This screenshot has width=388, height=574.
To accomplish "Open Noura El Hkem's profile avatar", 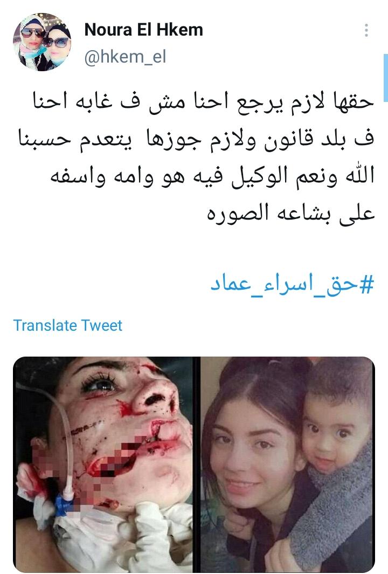I will 42,42.
